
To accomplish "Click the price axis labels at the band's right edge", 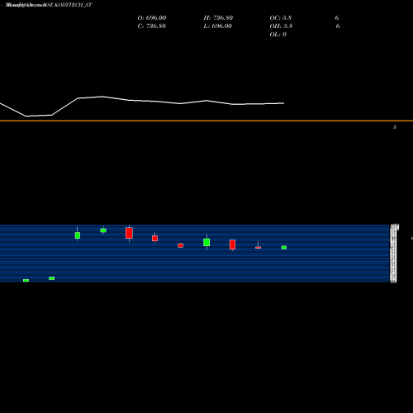I will [x=393, y=254].
